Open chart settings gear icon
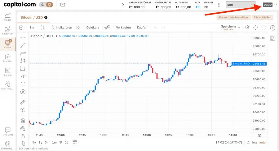The width and height of the screenshot is (279, 151). (255, 28)
